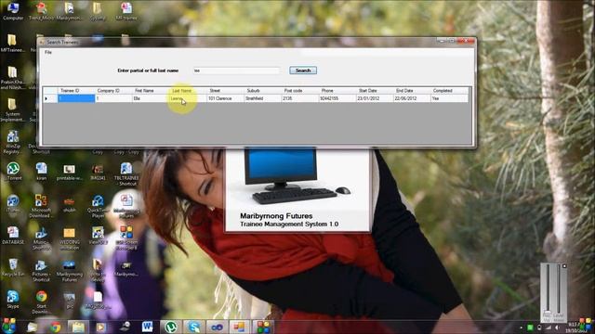This screenshot has width=595, height=334.
Task: Select the Start Date column header
Action: [374, 91]
